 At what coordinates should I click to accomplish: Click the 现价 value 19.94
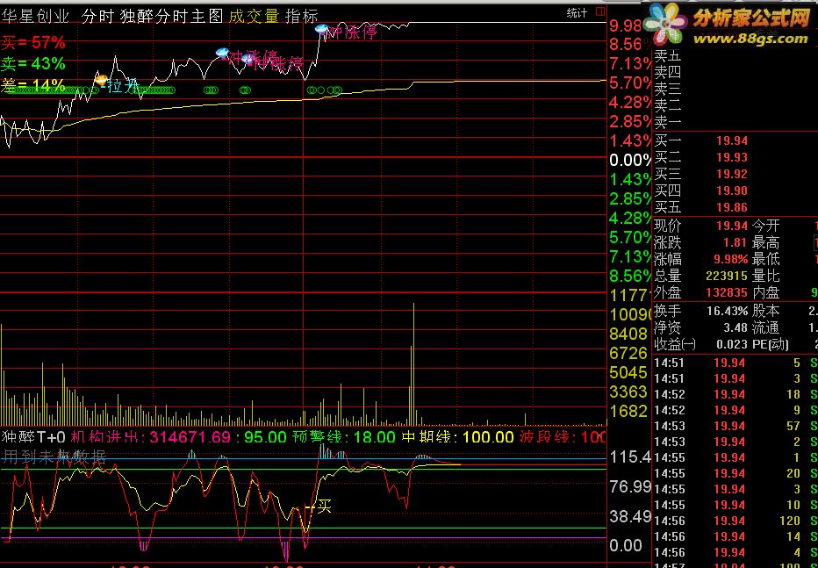coord(731,226)
